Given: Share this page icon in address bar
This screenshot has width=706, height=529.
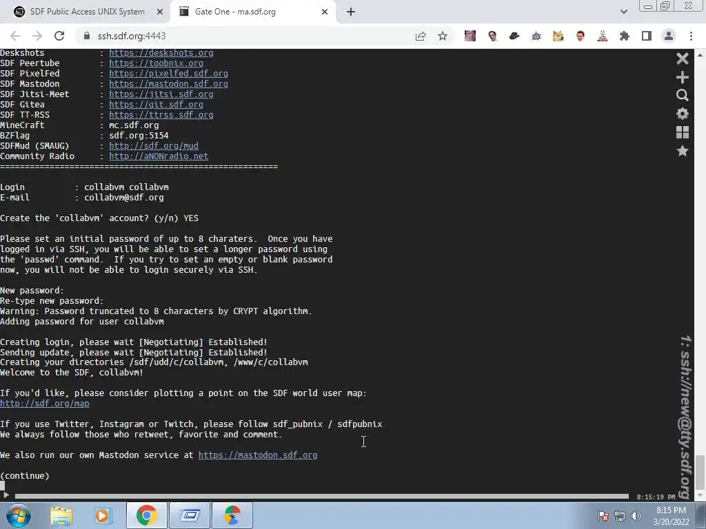Looking at the screenshot, I should pyautogui.click(x=421, y=36).
